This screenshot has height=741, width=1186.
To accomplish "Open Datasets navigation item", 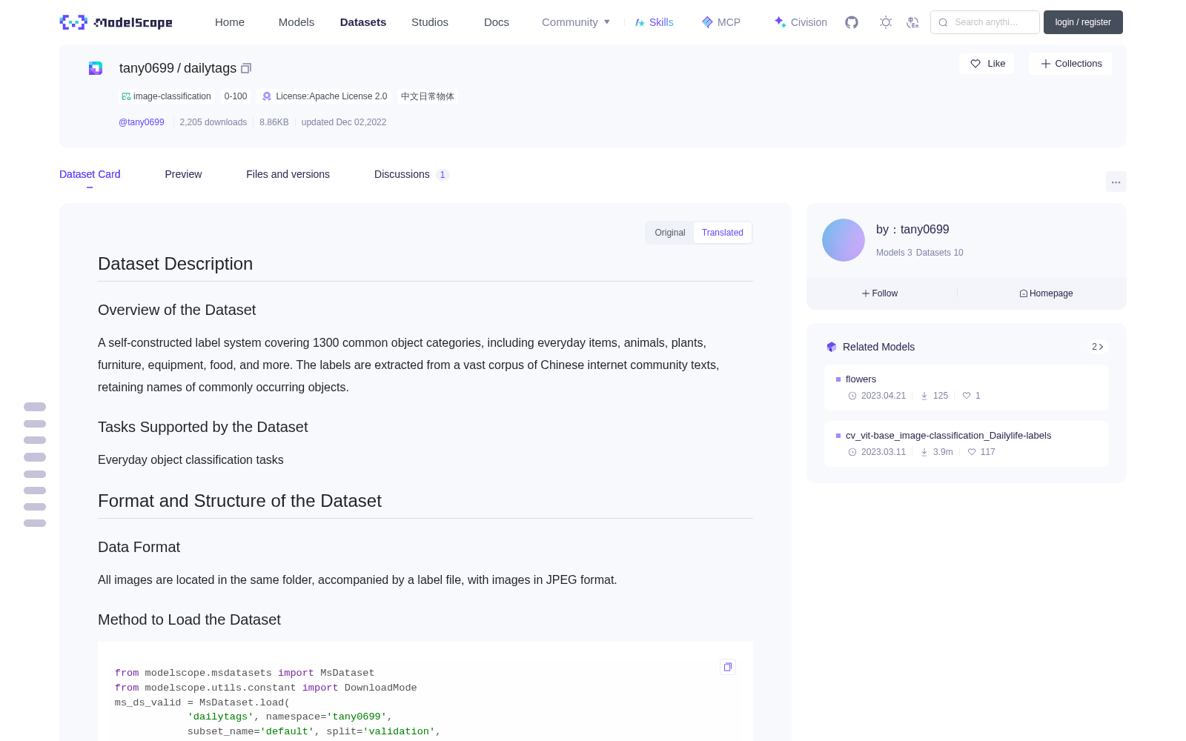I will (363, 22).
